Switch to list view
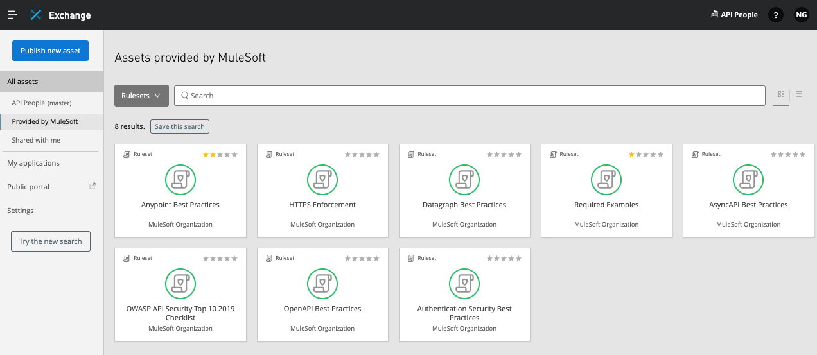The width and height of the screenshot is (817, 355). pyautogui.click(x=799, y=94)
